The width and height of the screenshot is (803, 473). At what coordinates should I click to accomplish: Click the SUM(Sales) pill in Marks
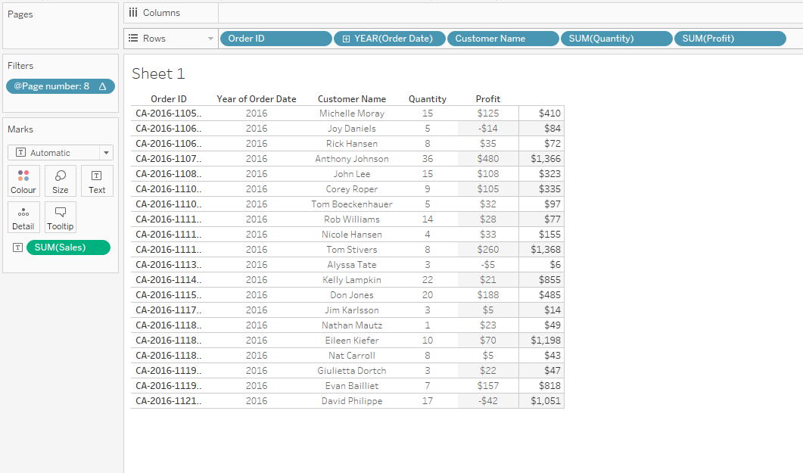click(x=67, y=247)
